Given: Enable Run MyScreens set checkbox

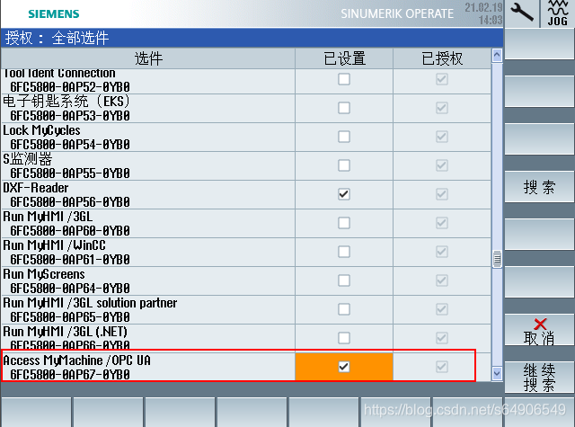Looking at the screenshot, I should coord(343,280).
